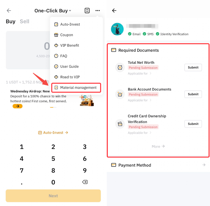This screenshot has height=206, width=210.
Task: Tap the back arrow on profile page
Action: coord(114,11)
